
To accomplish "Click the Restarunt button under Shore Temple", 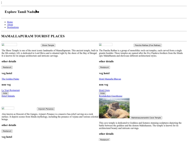I will (7, 68).
